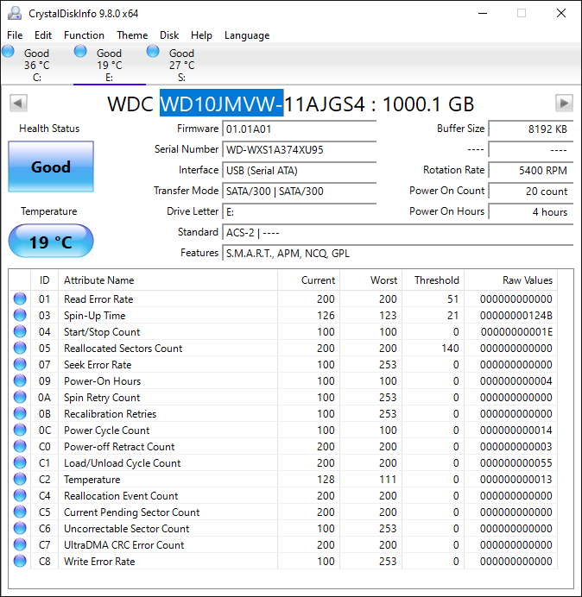This screenshot has width=582, height=597.
Task: Click the Standard field ACS-2
Action: click(398, 233)
